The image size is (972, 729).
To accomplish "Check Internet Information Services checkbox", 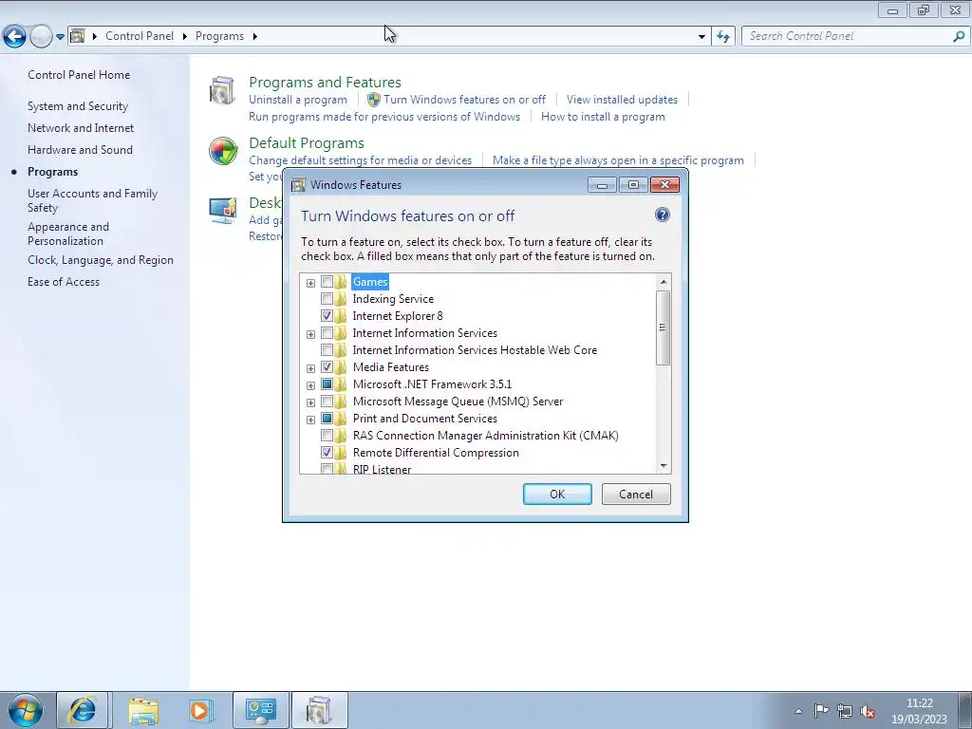I will (x=327, y=333).
